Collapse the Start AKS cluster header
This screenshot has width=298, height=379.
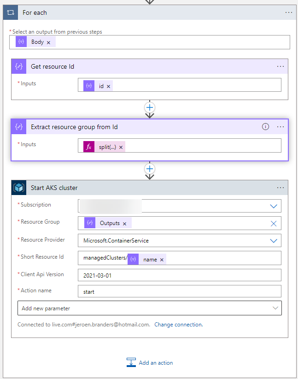pyautogui.click(x=138, y=188)
